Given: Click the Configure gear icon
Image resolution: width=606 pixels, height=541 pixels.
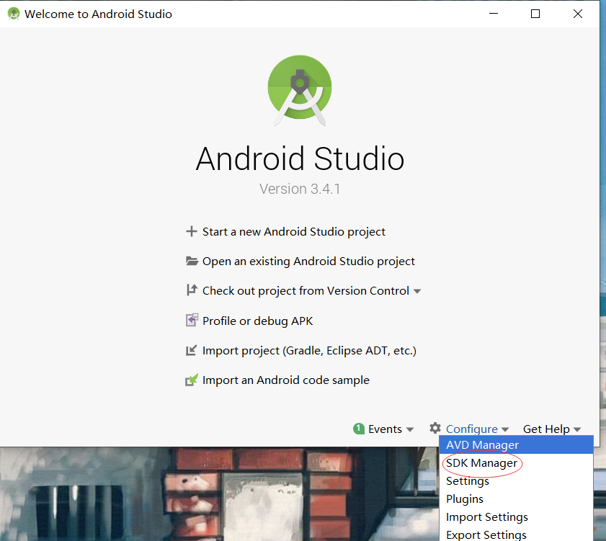Looking at the screenshot, I should tap(435, 428).
